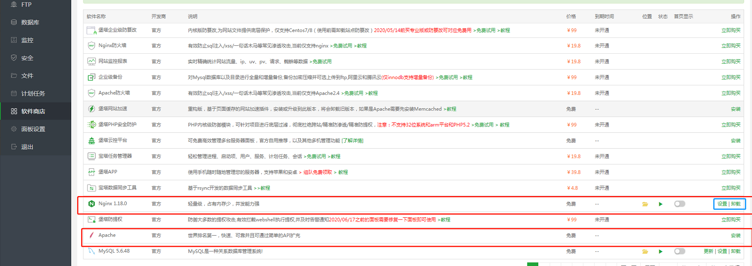The image size is (752, 266).
Task: Click 立即购买 for 堡塔APP
Action: tap(731, 172)
